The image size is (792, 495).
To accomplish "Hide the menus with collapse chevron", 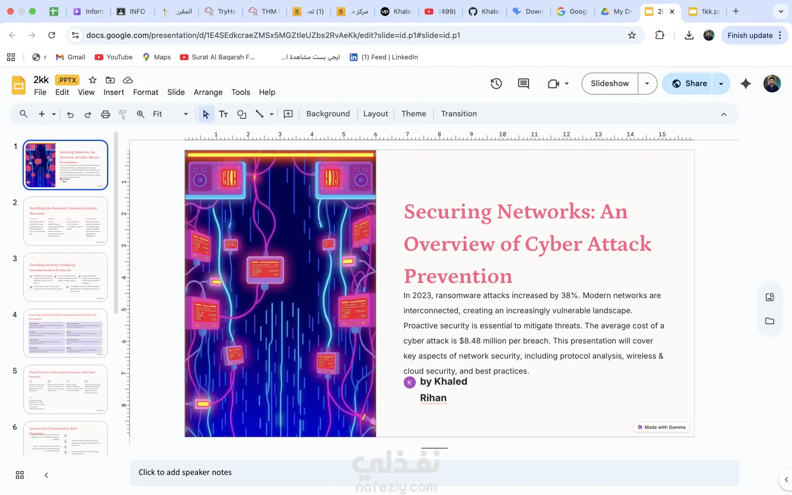I will click(724, 114).
